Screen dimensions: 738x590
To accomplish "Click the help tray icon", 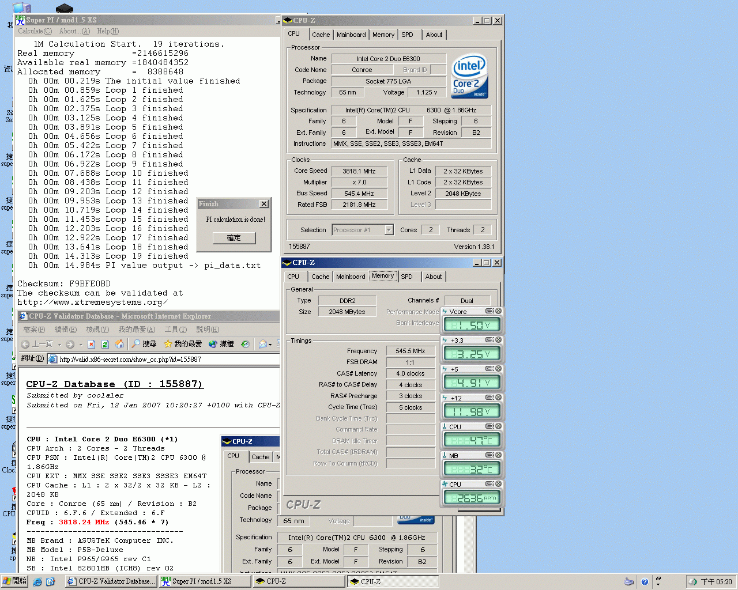I will tap(645, 582).
